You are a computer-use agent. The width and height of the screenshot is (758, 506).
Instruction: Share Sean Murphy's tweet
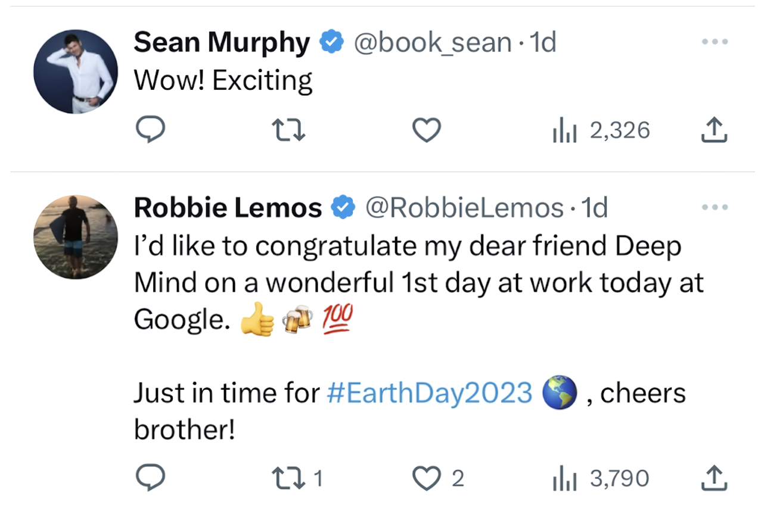[x=714, y=130]
